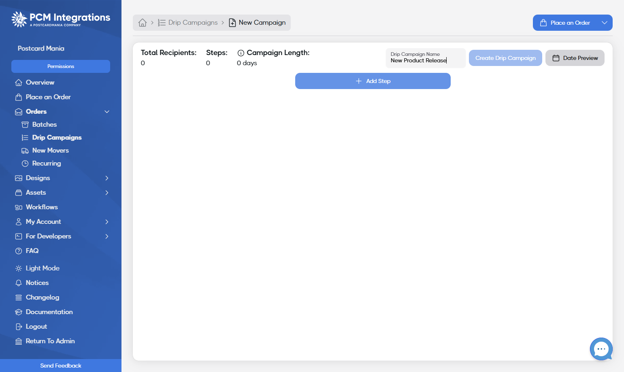The image size is (624, 372).
Task: Click the Date Preview button
Action: click(x=575, y=58)
